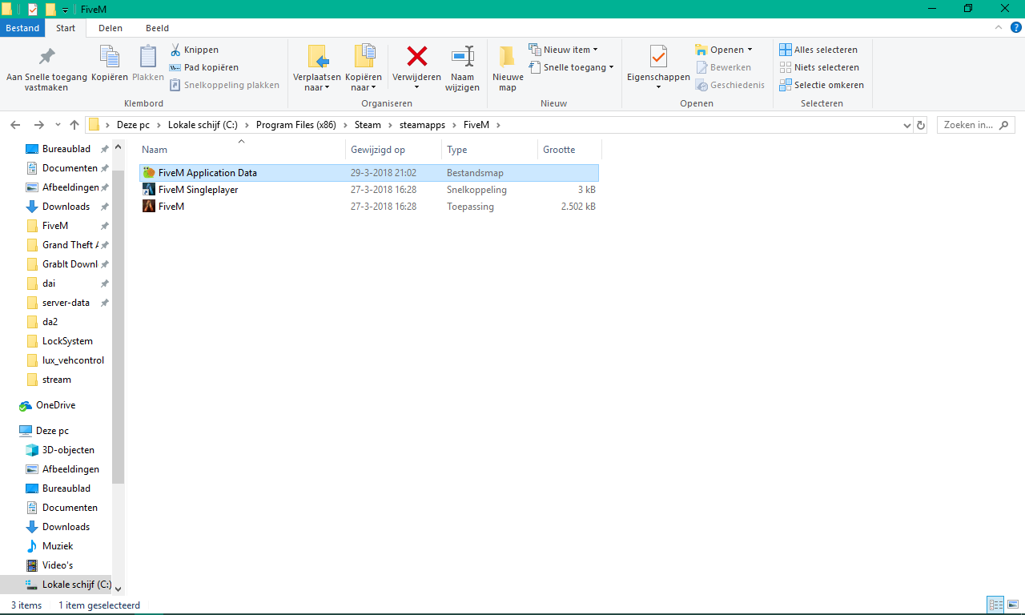
Task: Click the Kopiëren copy icon
Action: click(109, 56)
